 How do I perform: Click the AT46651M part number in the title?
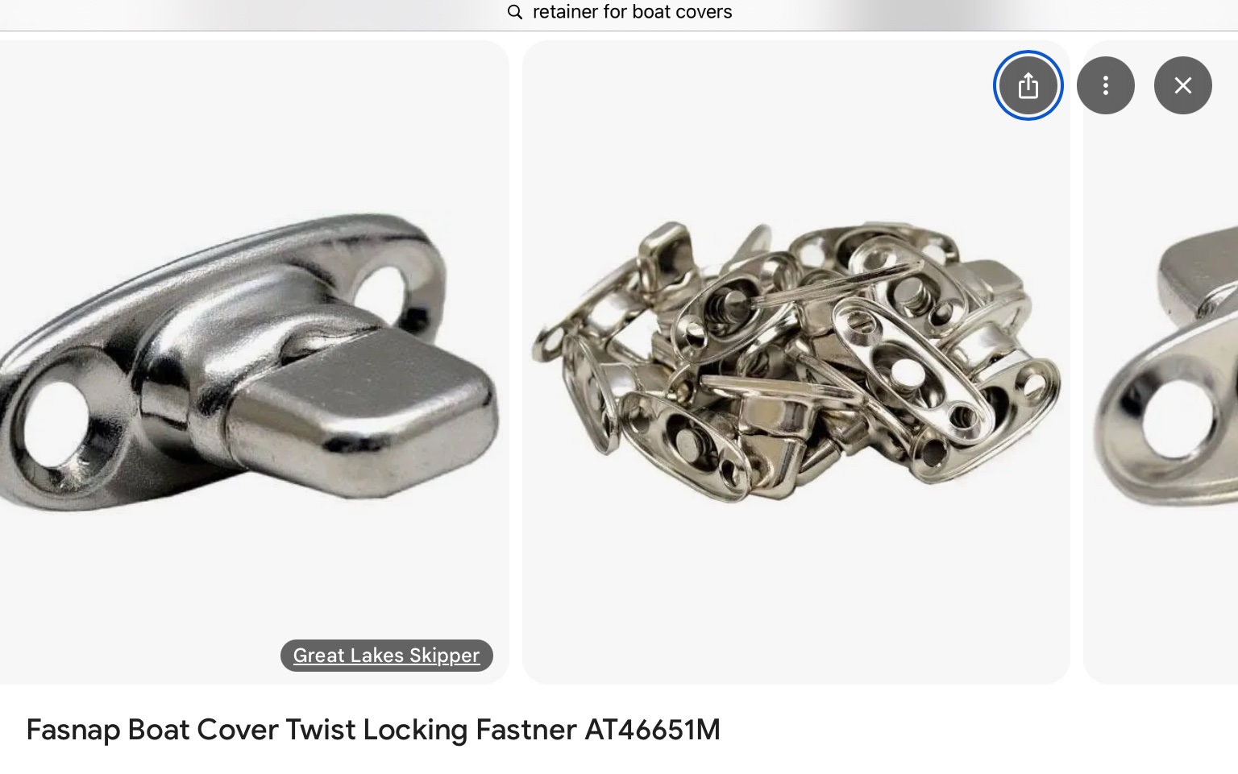pos(652,730)
